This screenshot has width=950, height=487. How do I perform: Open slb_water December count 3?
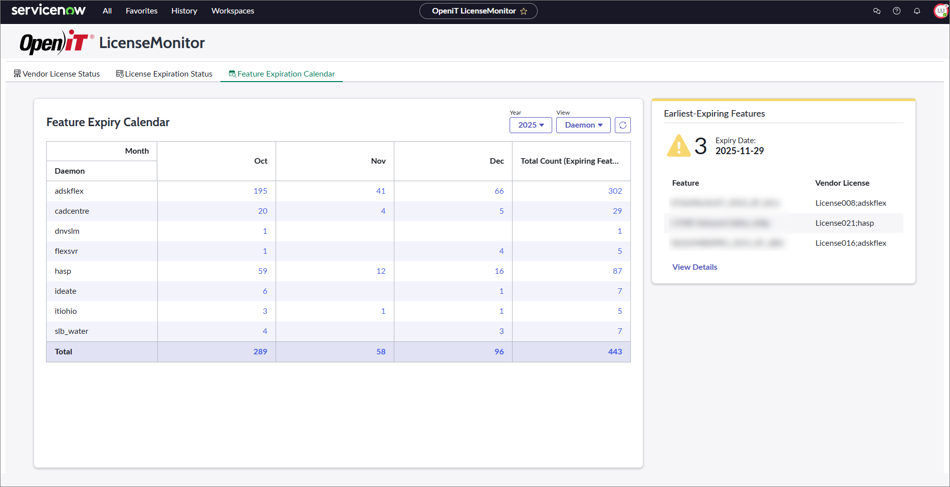click(502, 331)
